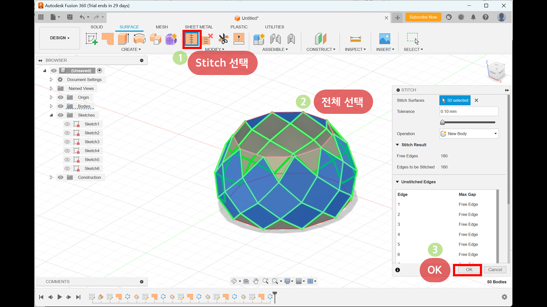Confirm the stitch with OK
This screenshot has height=307, width=547.
pos(469,269)
